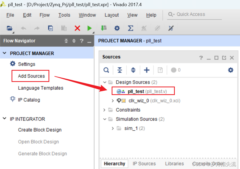Image resolution: width=240 pixels, height=169 pixels.
Task: Click the plus Add Sources icon
Action: [x=147, y=70]
